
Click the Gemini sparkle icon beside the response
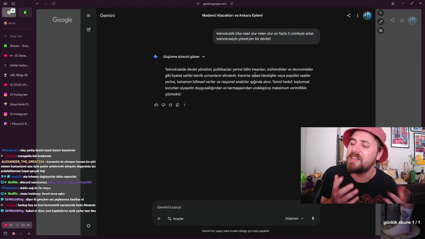(155, 57)
